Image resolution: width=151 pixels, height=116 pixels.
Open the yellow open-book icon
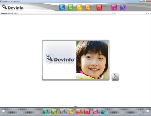[x=70, y=112]
